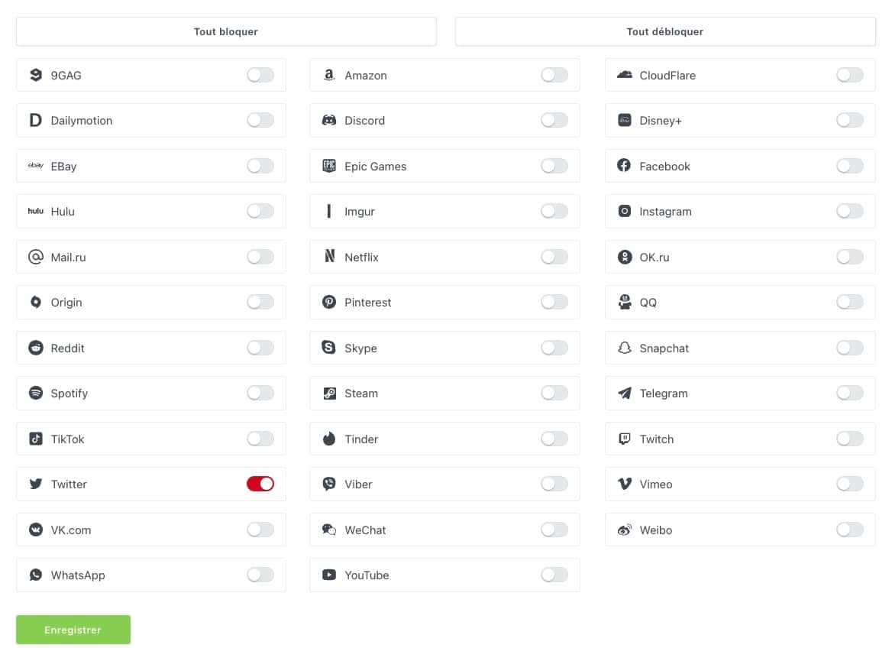Viewport: 892px width, 661px height.
Task: Click the Twitch logo icon
Action: point(625,439)
